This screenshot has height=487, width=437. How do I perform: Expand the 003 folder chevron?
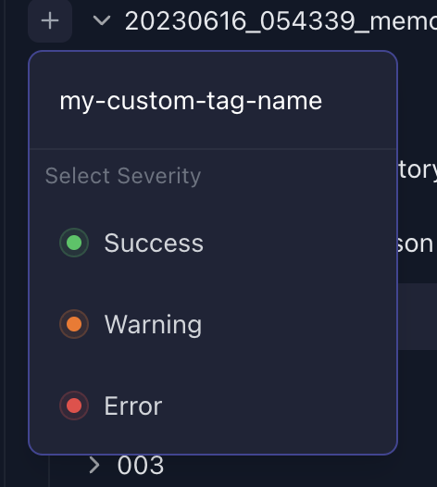tap(94, 465)
